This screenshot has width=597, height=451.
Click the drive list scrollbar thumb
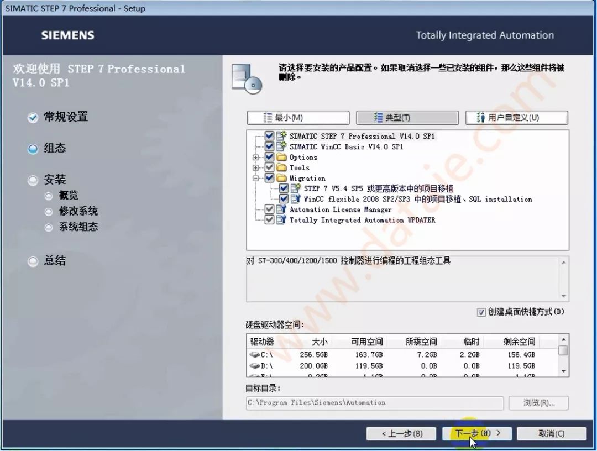[x=563, y=350]
